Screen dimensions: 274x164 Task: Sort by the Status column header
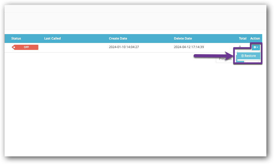(16, 38)
